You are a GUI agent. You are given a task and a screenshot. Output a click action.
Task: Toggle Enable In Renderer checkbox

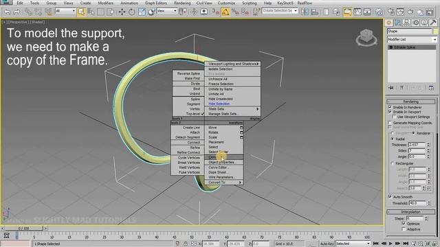[390, 107]
